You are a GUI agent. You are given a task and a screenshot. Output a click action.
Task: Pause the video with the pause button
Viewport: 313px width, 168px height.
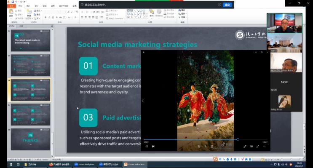tap(206, 147)
